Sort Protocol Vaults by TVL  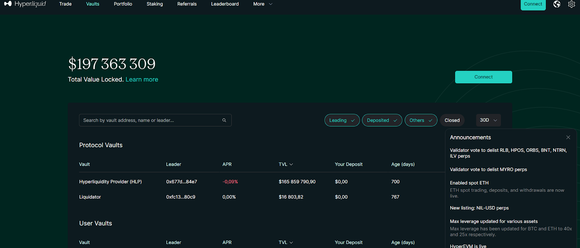pyautogui.click(x=286, y=164)
